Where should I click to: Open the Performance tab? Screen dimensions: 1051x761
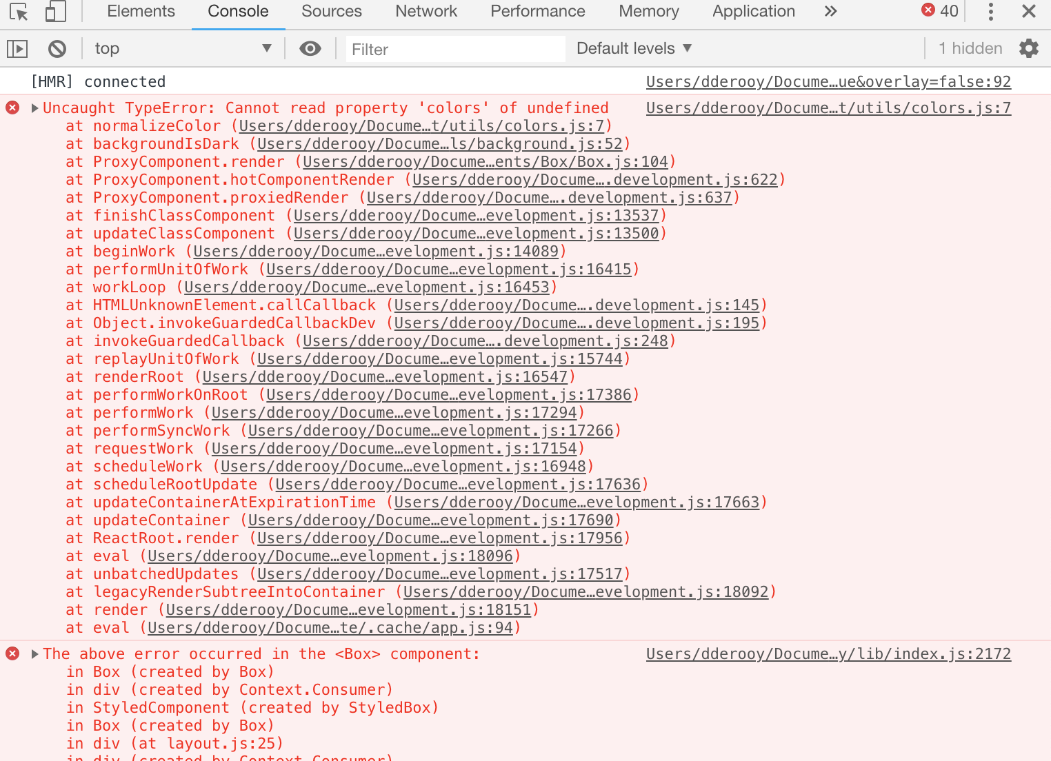538,12
